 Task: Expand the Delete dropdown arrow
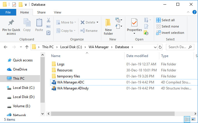tap(98, 22)
